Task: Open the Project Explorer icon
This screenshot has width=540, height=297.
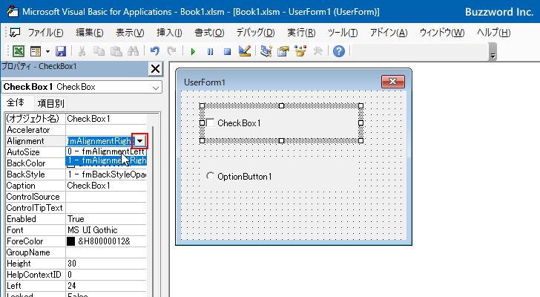Action: (266, 51)
